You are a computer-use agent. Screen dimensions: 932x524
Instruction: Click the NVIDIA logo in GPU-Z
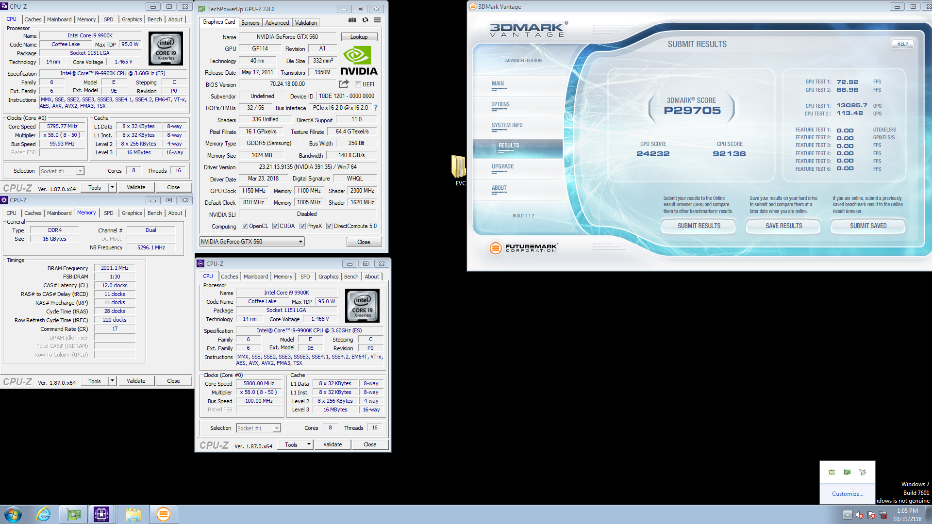pyautogui.click(x=359, y=61)
